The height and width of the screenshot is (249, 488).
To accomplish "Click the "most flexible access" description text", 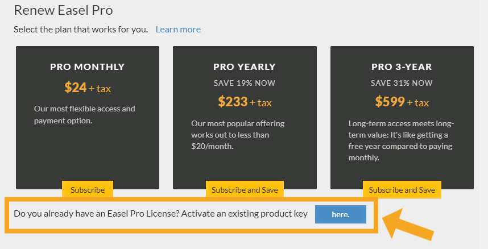I will point(84,114).
